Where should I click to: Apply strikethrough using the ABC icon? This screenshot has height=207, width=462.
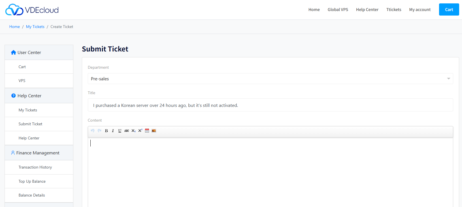point(127,131)
